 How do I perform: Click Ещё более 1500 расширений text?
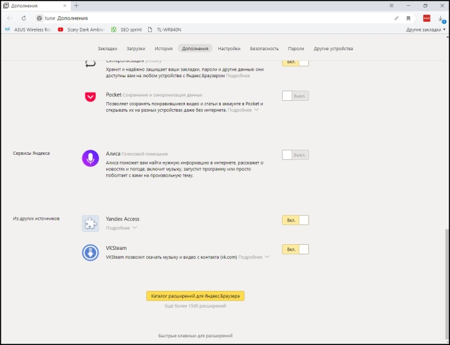tap(196, 306)
